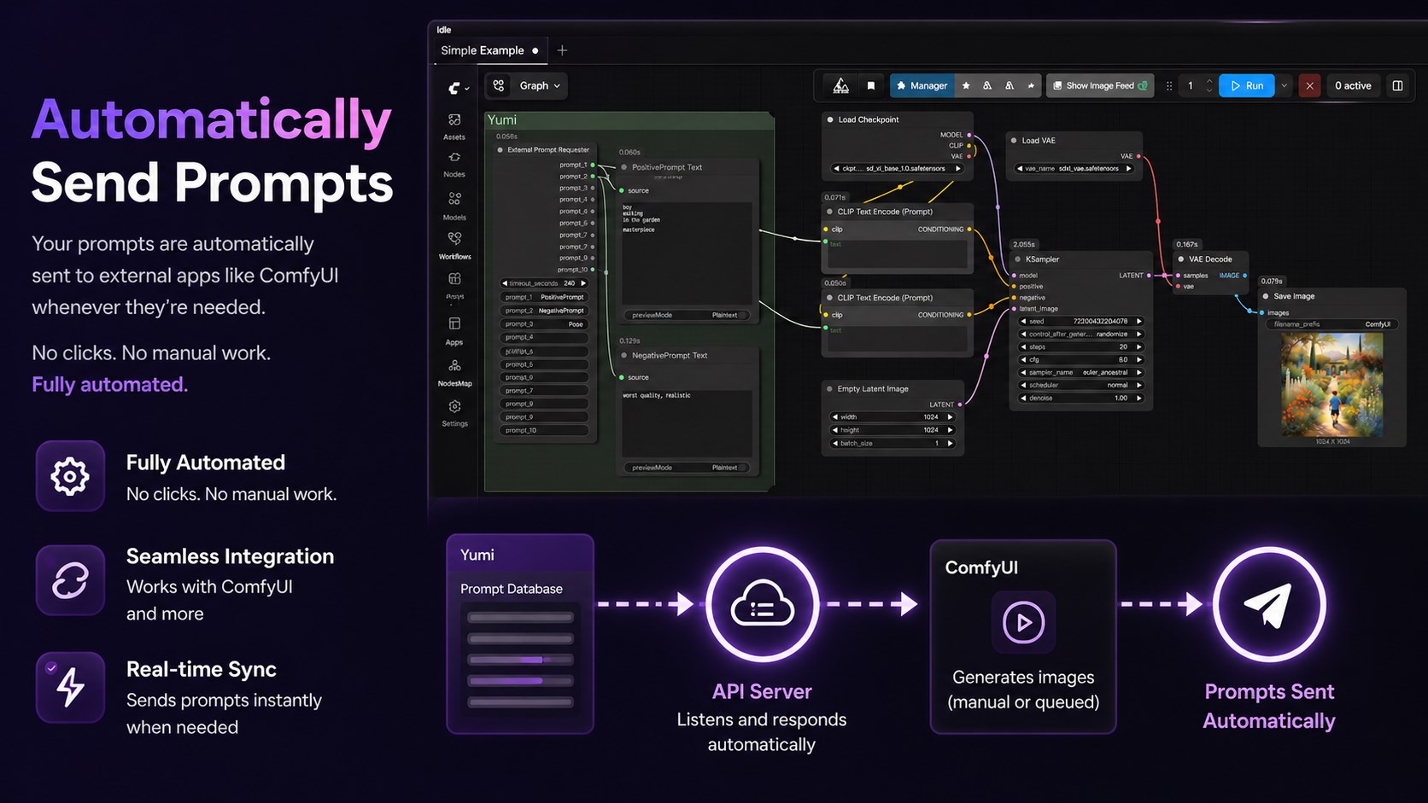Click the bookmark icon in top toolbar

pos(871,85)
